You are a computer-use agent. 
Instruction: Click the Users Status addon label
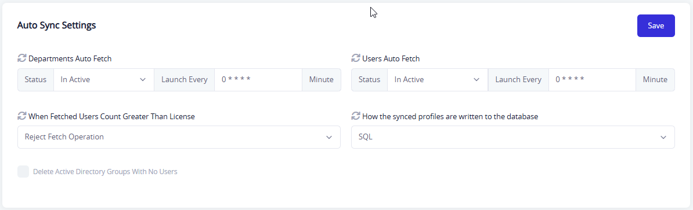[370, 80]
